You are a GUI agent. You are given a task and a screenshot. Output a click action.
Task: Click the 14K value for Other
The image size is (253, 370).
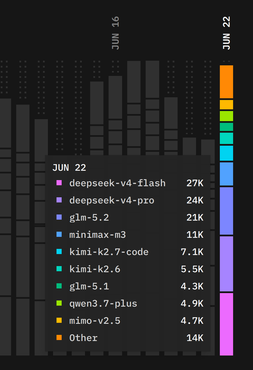point(195,338)
